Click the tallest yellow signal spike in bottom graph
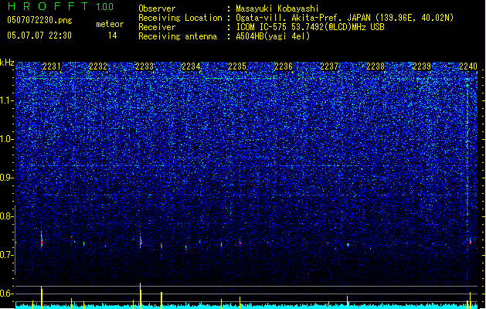This screenshot has width=486, height=309. (141, 295)
